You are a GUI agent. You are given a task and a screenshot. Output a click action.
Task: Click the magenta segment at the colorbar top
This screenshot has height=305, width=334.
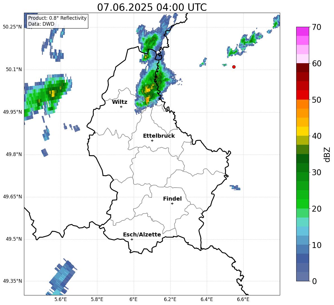[302, 31]
